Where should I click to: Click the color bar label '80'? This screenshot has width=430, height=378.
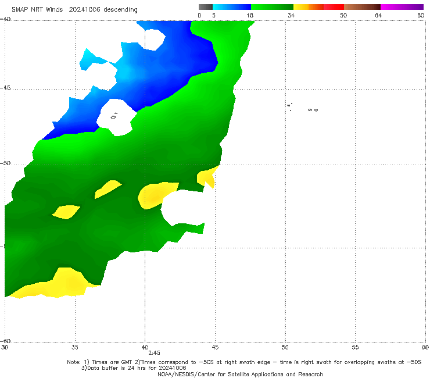[x=421, y=15]
